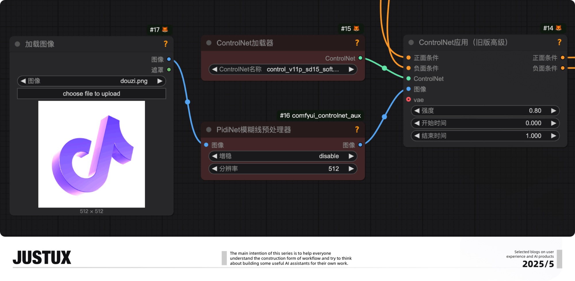Click the JUSTUX logo
The height and width of the screenshot is (281, 575).
click(42, 257)
